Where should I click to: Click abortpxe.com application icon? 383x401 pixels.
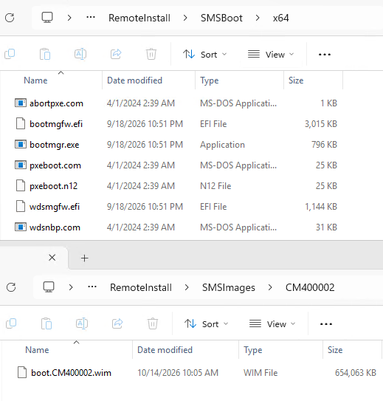click(20, 103)
